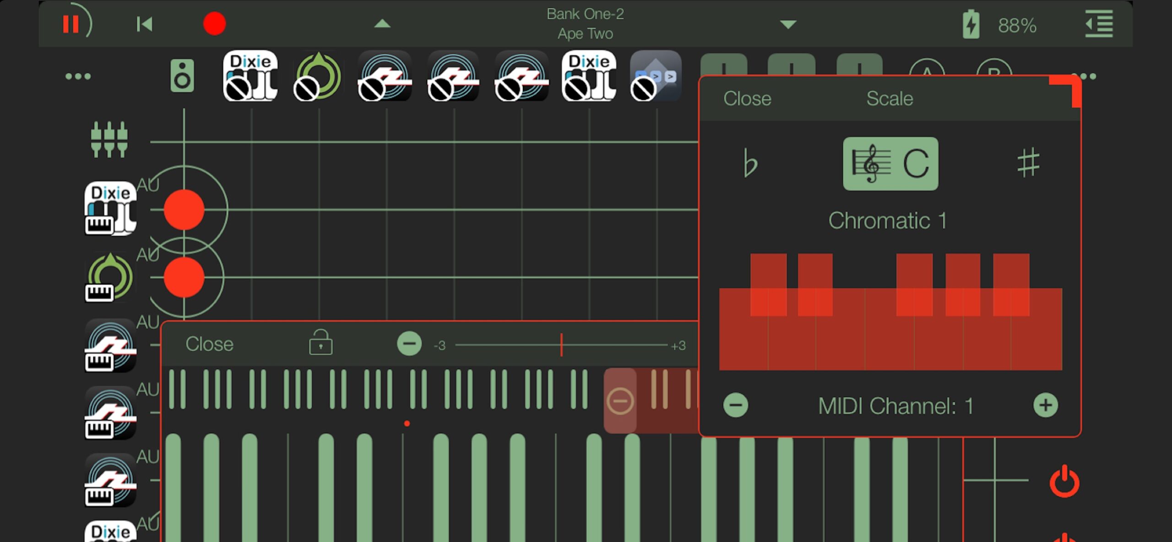Screen dimensions: 1172x542
Task: Select the first Dixie output in the top row
Action: [x=250, y=76]
